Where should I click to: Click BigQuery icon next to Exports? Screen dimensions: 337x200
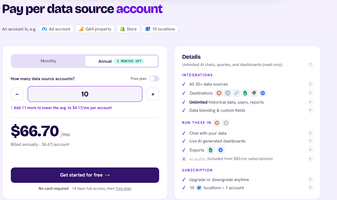click(x=221, y=150)
